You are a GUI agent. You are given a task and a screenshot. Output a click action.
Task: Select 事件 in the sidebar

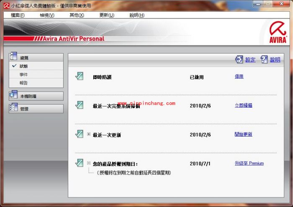[23, 74]
